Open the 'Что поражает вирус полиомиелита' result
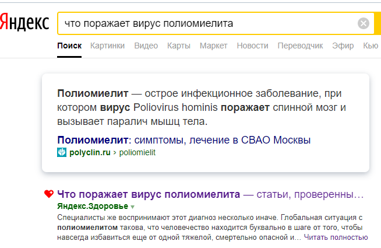Image resolution: width=381 pixels, height=248 pixels. point(149,194)
